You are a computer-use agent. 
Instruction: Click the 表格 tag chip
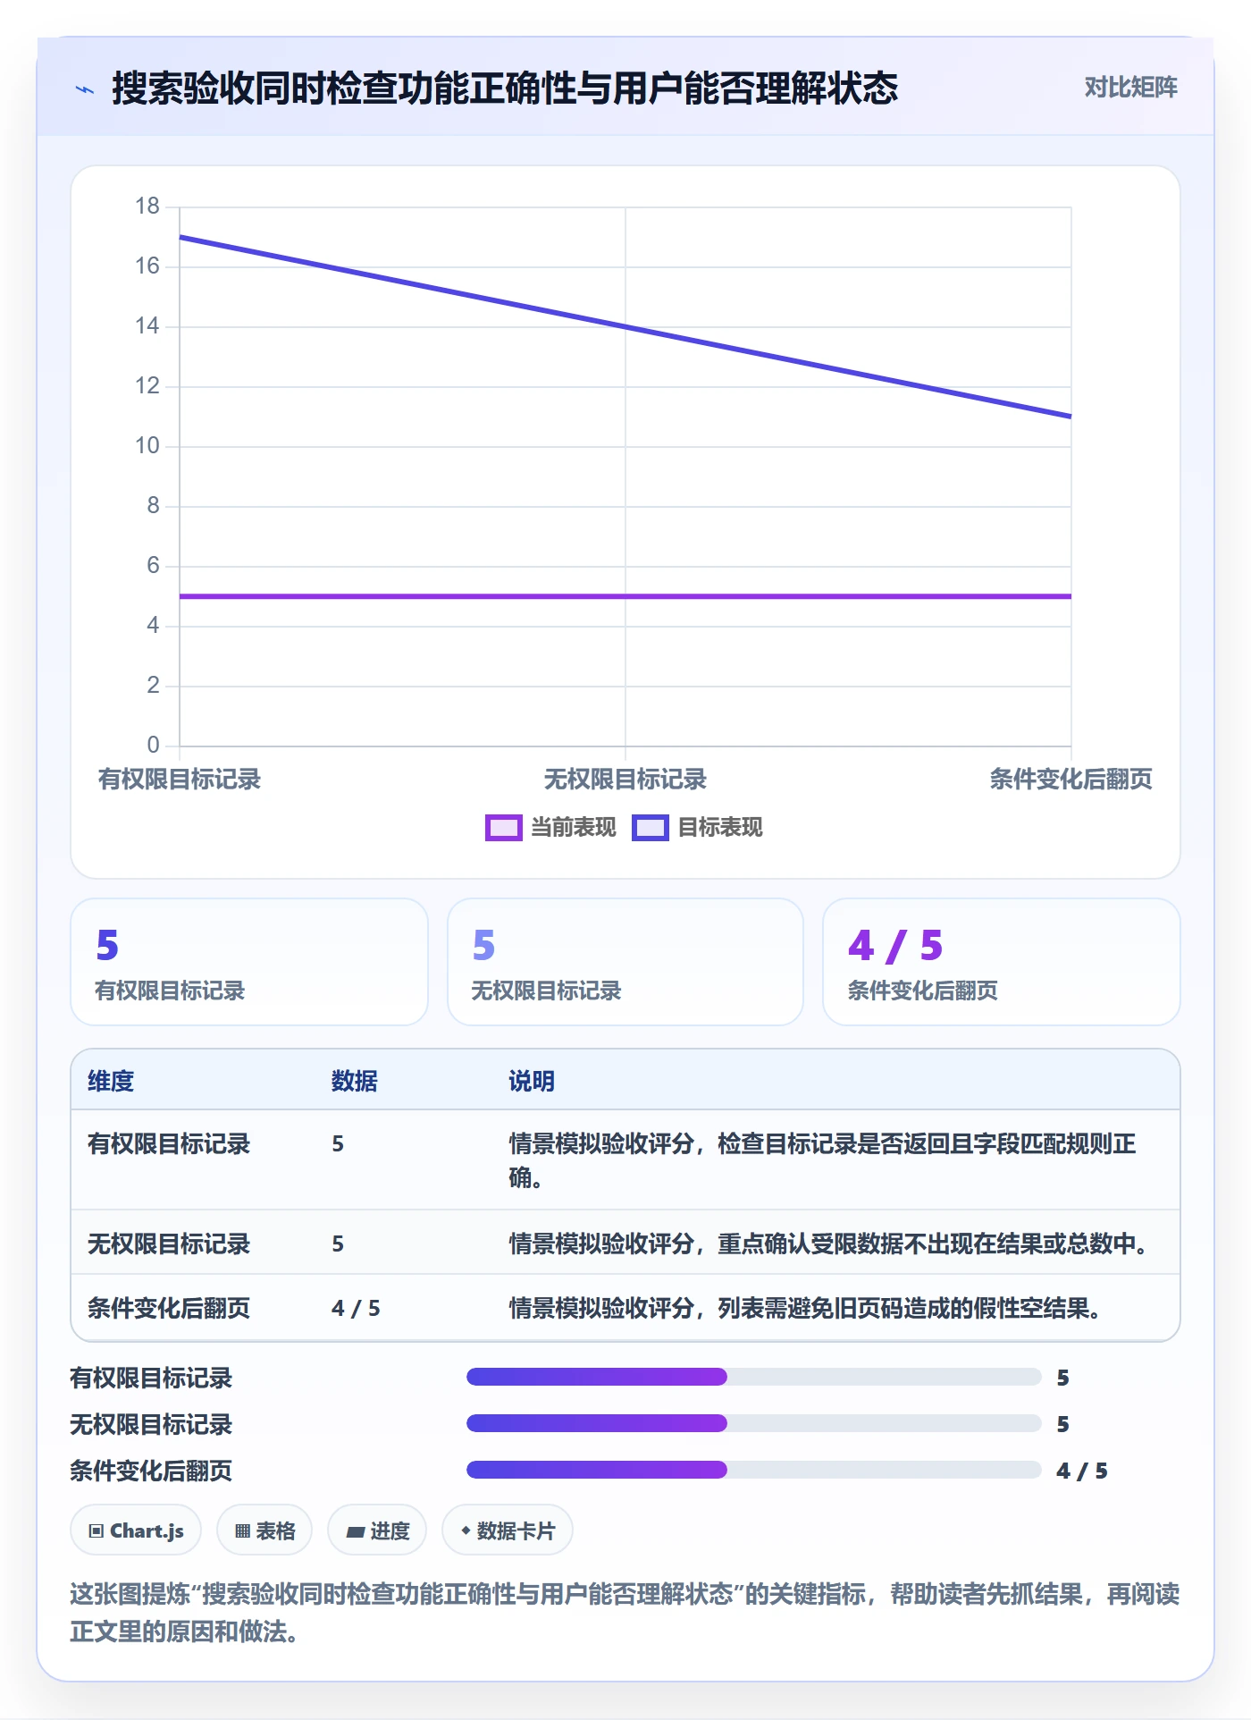click(264, 1530)
